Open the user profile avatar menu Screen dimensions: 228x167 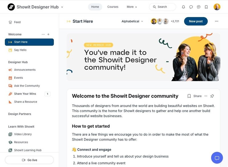(217, 7)
